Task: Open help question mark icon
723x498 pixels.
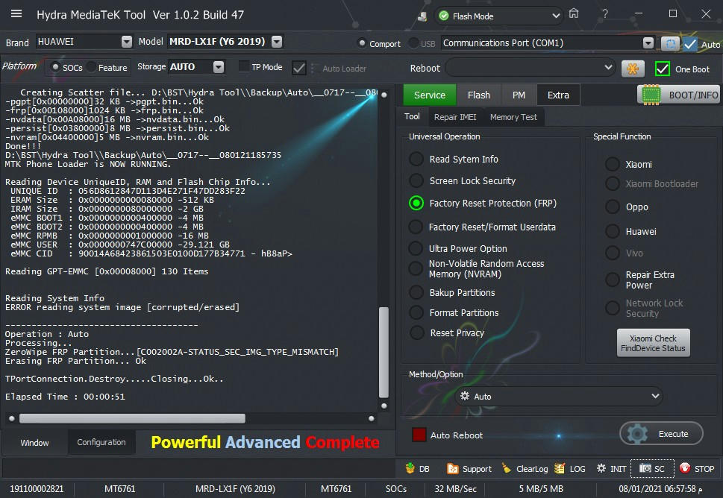Action: [x=605, y=14]
